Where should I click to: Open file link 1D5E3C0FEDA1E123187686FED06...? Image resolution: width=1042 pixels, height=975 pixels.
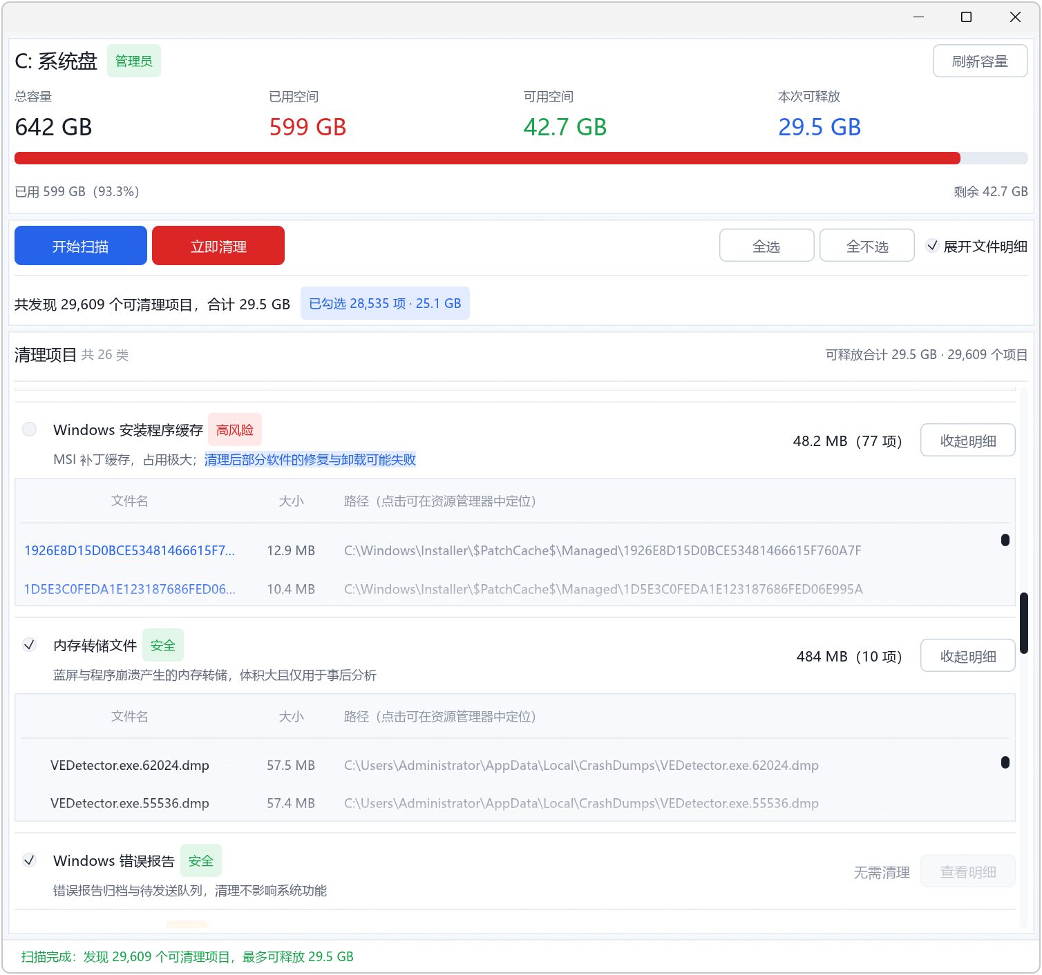coord(130,589)
